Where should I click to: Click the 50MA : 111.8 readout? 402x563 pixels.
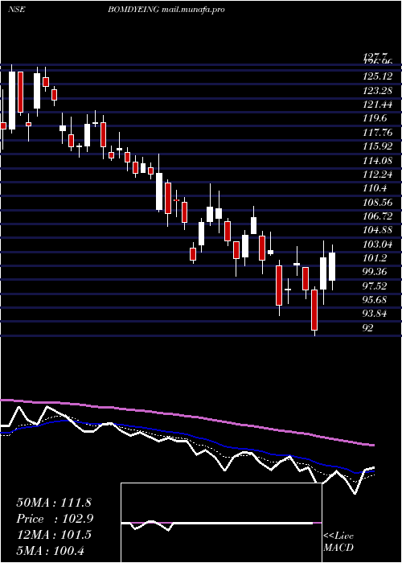54,503
